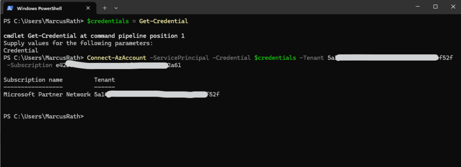Viewport: 461px width, 167px height.
Task: Expand the new tab profile dropdown
Action: point(116,8)
